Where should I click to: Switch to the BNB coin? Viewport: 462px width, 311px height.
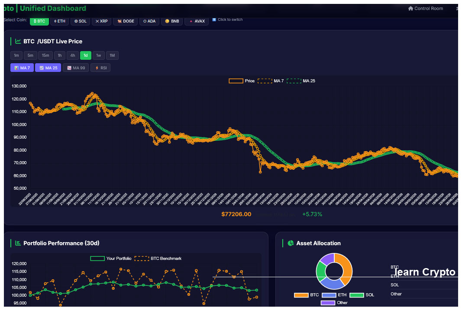tap(172, 21)
